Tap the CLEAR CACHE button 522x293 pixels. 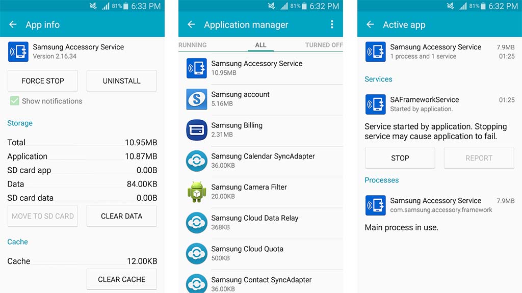[x=121, y=279]
